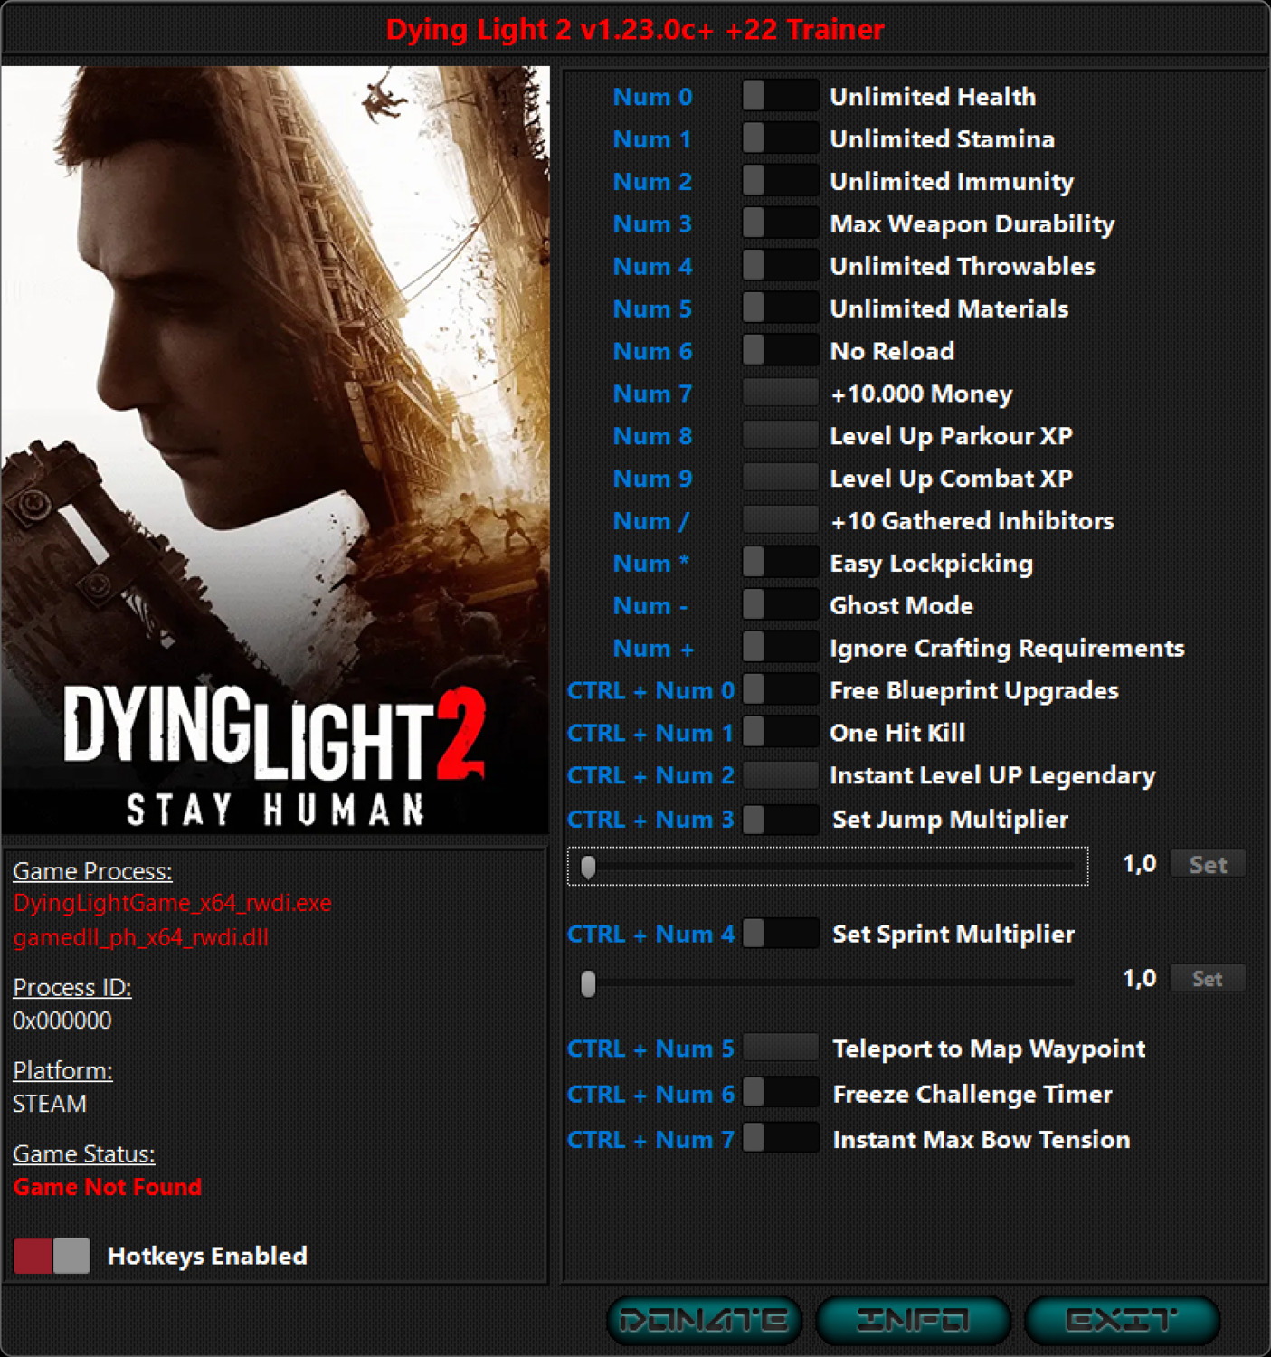Toggle Unlimited Materials switch
This screenshot has height=1357, width=1271.
click(781, 308)
